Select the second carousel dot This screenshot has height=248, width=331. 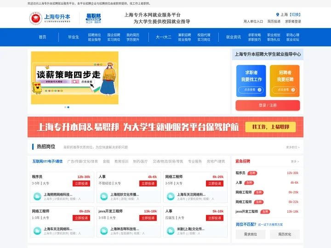click(68, 107)
